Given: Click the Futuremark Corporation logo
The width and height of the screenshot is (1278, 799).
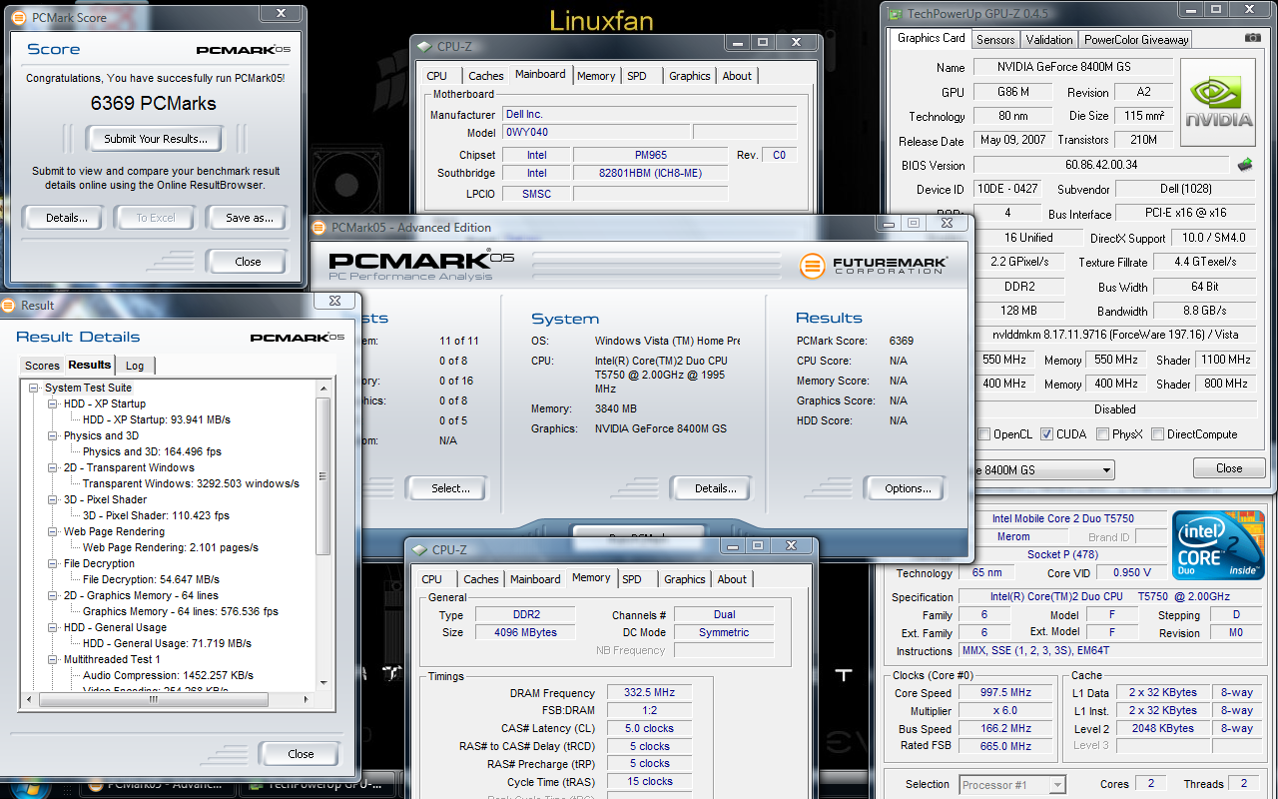Looking at the screenshot, I should (x=874, y=266).
